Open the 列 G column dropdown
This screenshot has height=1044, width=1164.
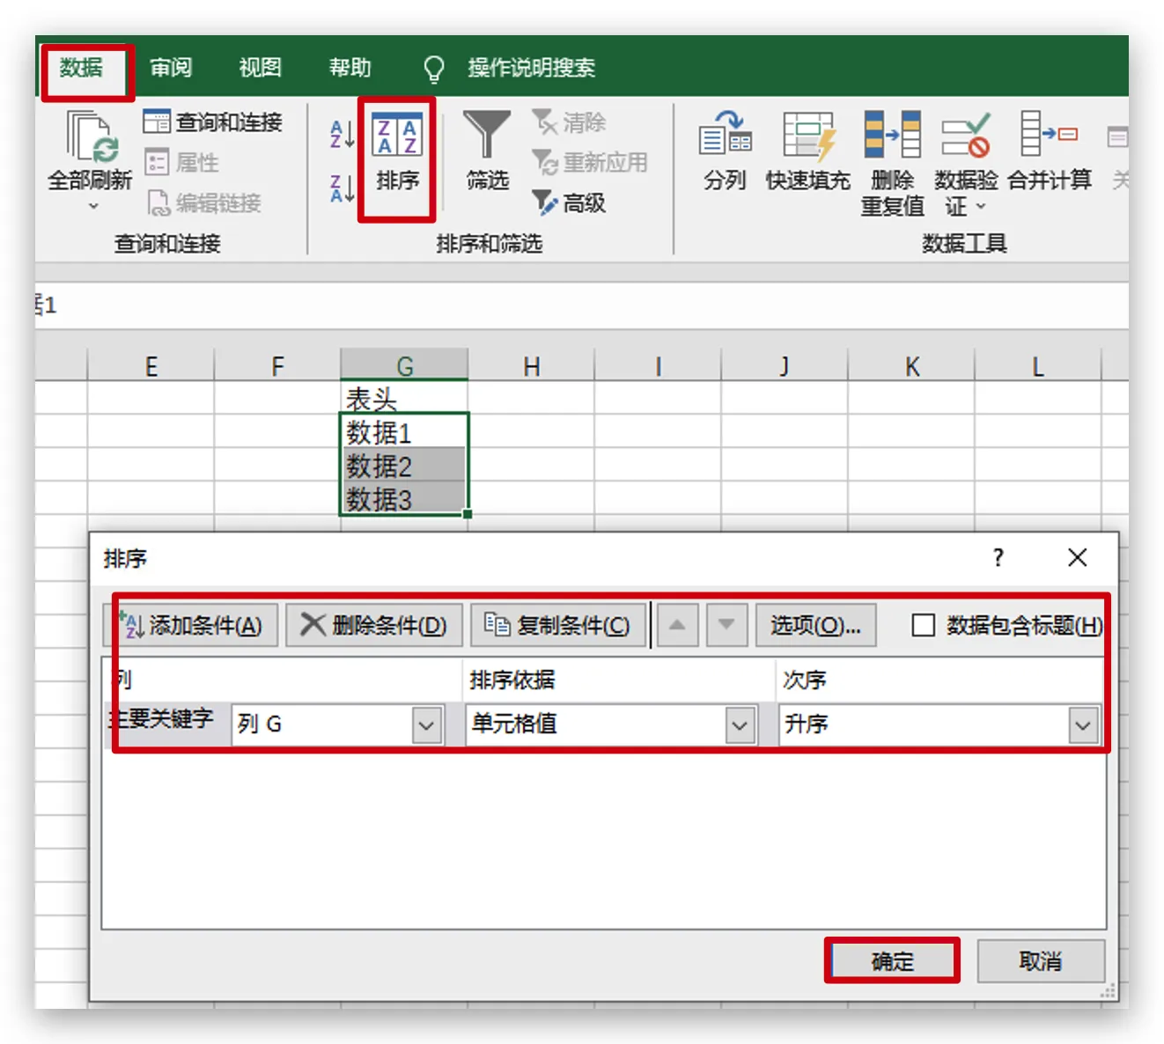click(x=427, y=725)
